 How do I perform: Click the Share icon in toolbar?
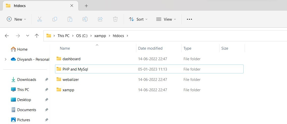[x=100, y=19]
